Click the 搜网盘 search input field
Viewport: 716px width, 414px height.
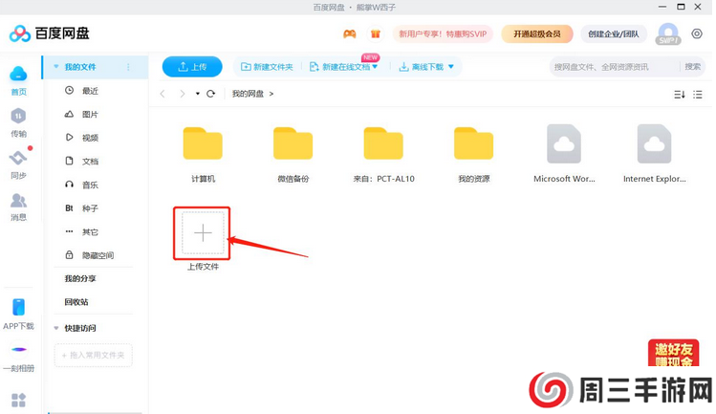point(612,67)
